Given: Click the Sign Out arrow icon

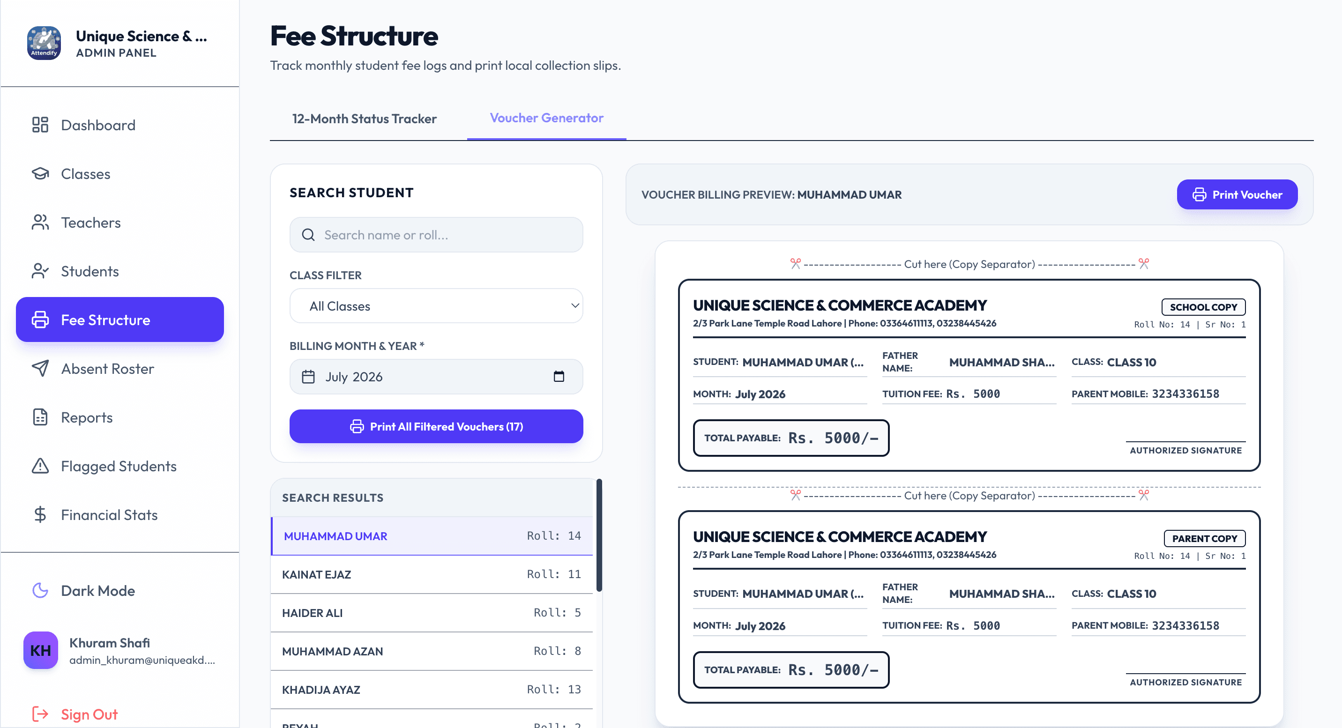Looking at the screenshot, I should tap(40, 714).
